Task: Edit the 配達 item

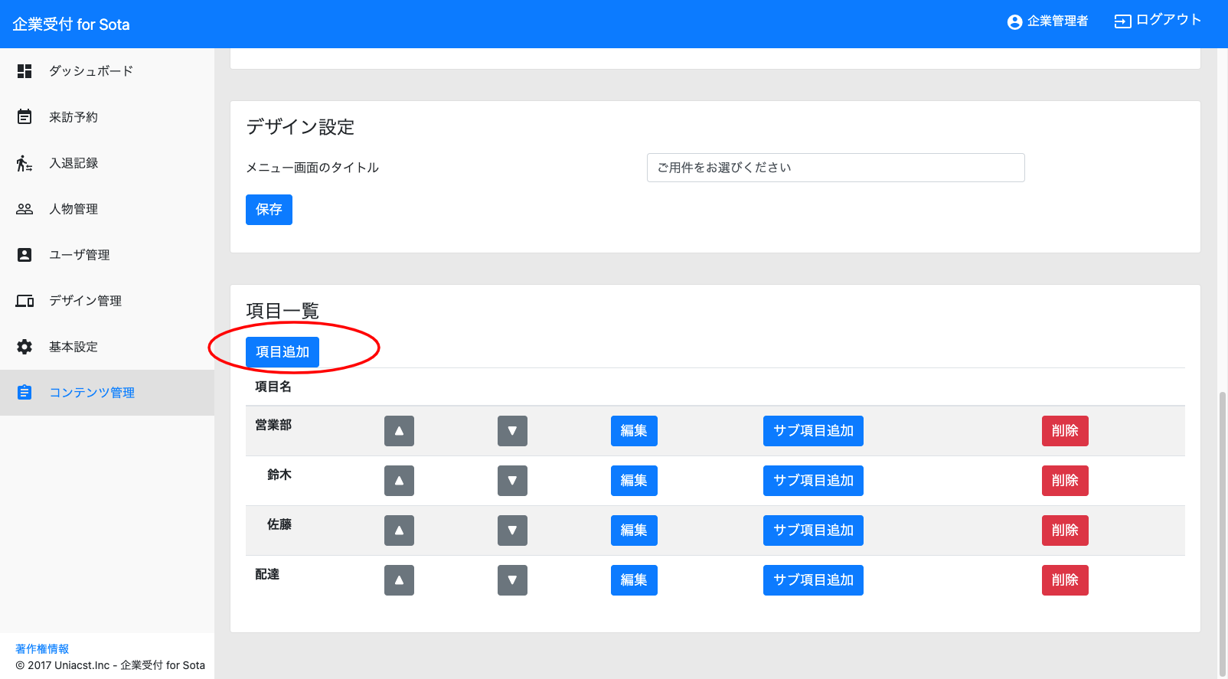Action: point(634,580)
